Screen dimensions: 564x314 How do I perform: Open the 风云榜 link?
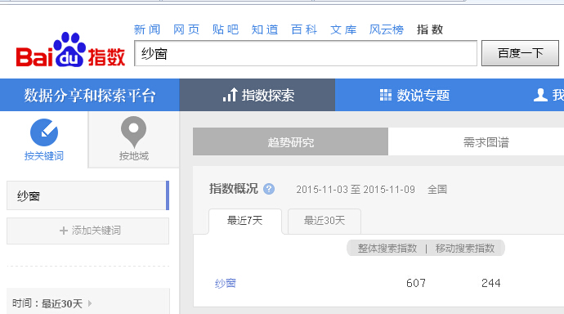coord(387,29)
